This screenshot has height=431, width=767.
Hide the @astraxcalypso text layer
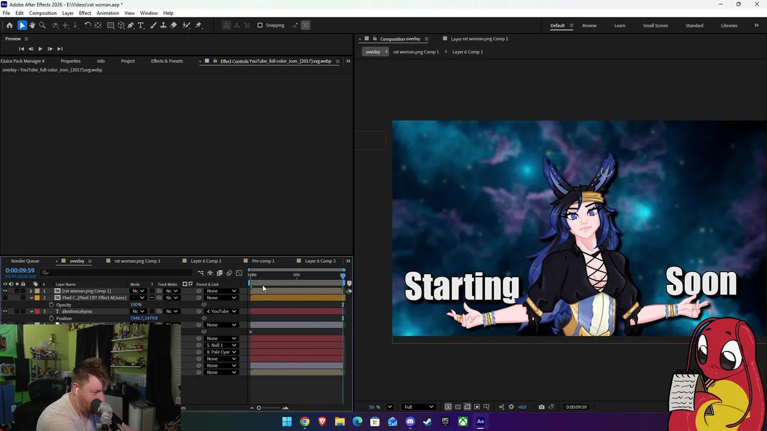point(5,311)
